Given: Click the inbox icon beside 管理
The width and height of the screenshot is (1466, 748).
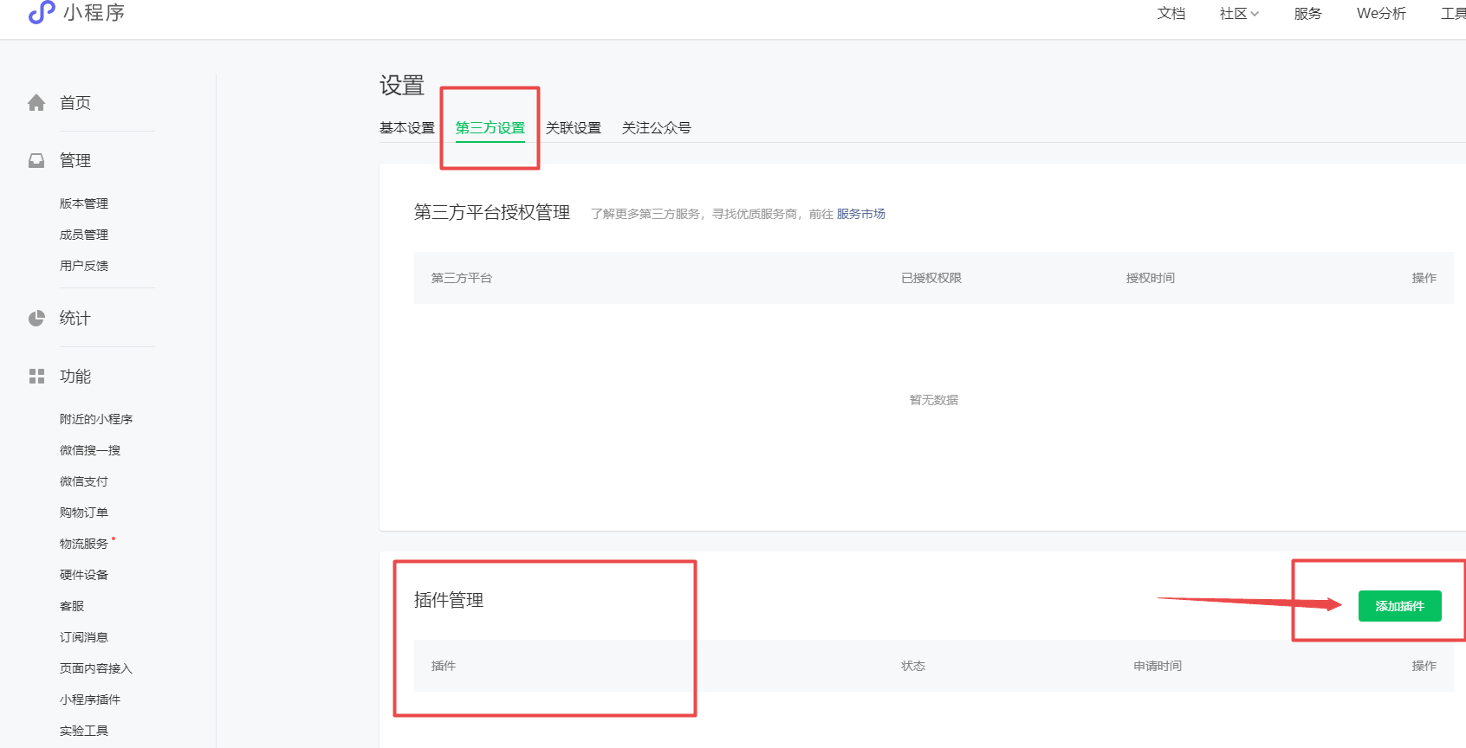Looking at the screenshot, I should [x=36, y=161].
